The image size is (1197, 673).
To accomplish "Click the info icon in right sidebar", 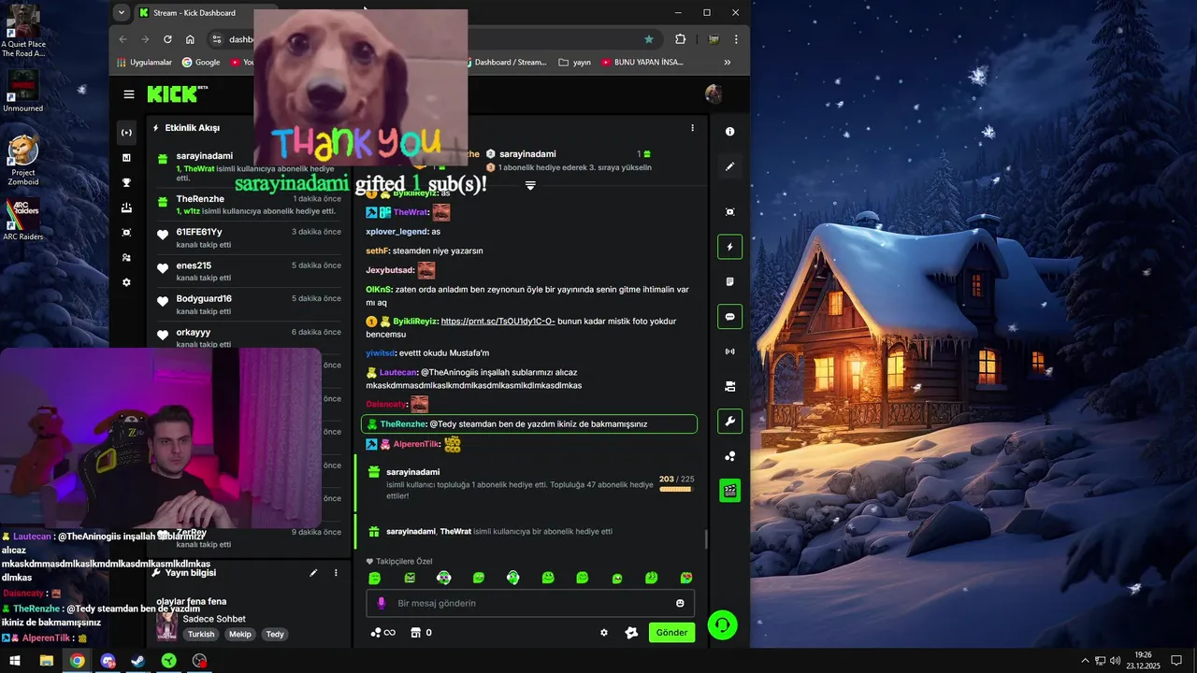I will [x=730, y=132].
